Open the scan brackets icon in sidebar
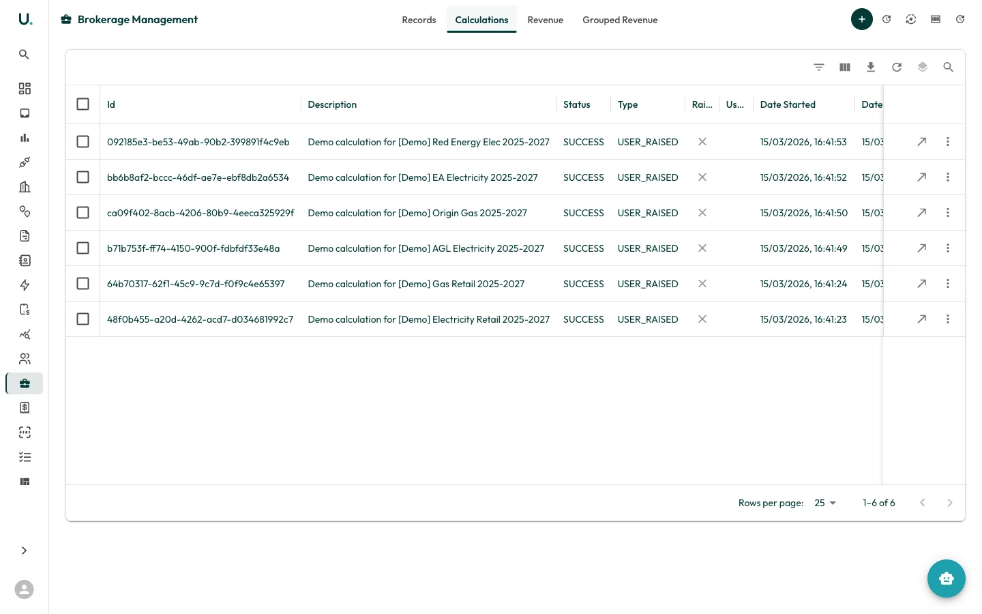Image resolution: width=982 pixels, height=614 pixels. (x=25, y=433)
